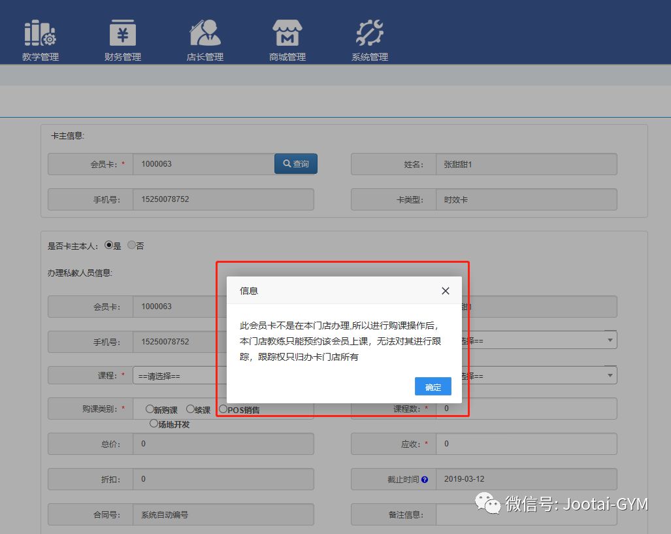This screenshot has width=671, height=534.
Task: Click the 查询 search button
Action: (x=296, y=163)
